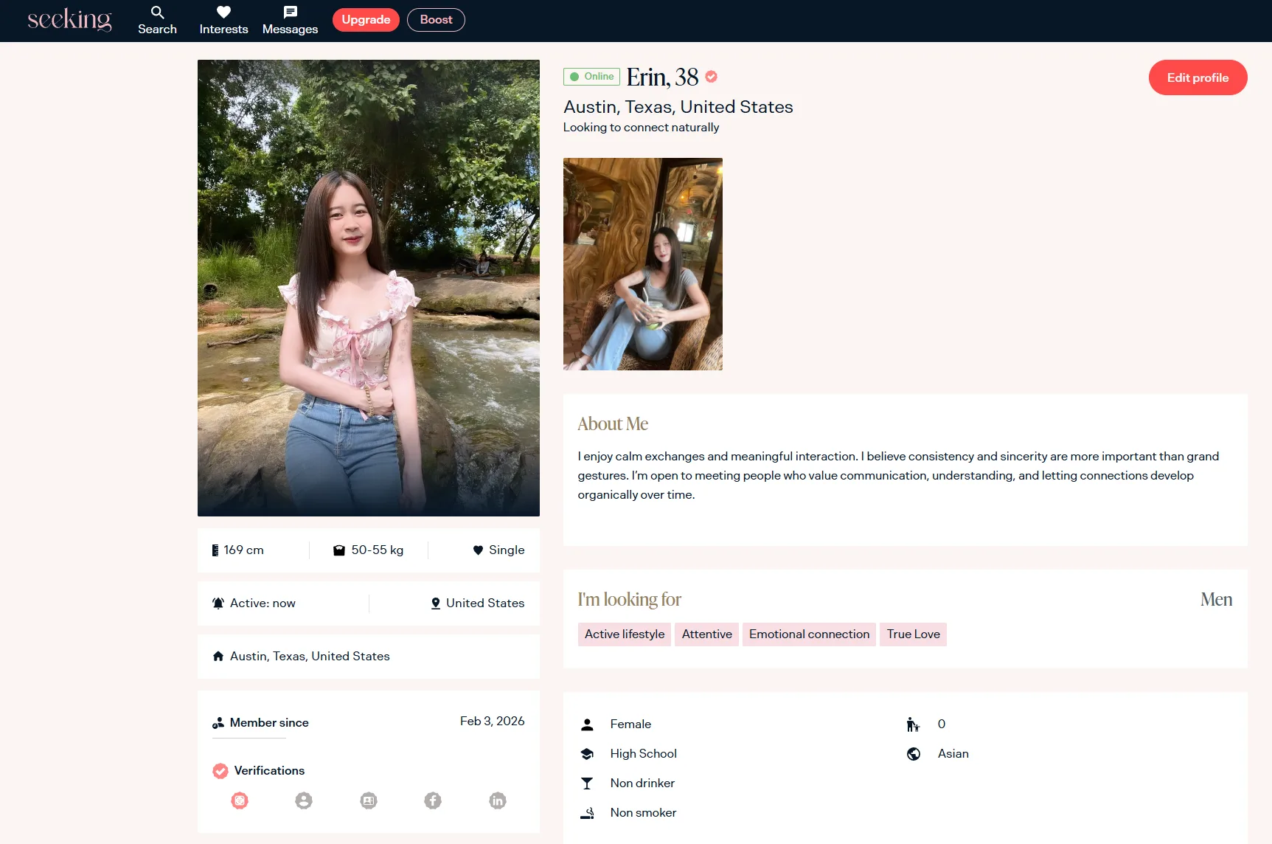Click the ID card verification badge
1272x844 pixels.
(369, 800)
